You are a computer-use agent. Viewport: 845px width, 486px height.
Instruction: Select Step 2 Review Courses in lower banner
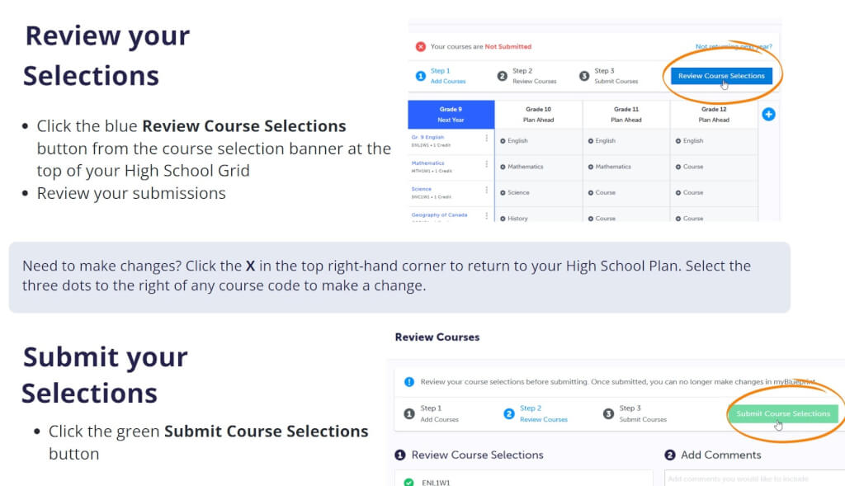536,413
